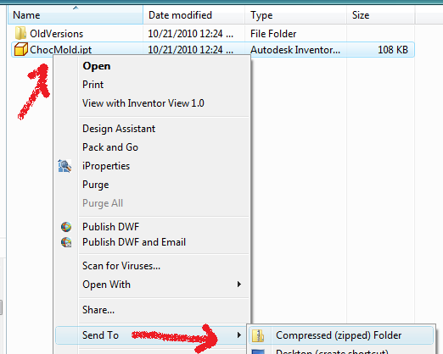This screenshot has width=443, height=354.
Task: Choose Open from the context menu
Action: pos(97,66)
